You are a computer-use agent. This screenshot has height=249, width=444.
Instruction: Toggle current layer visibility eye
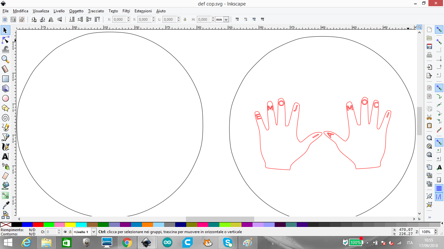65,232
